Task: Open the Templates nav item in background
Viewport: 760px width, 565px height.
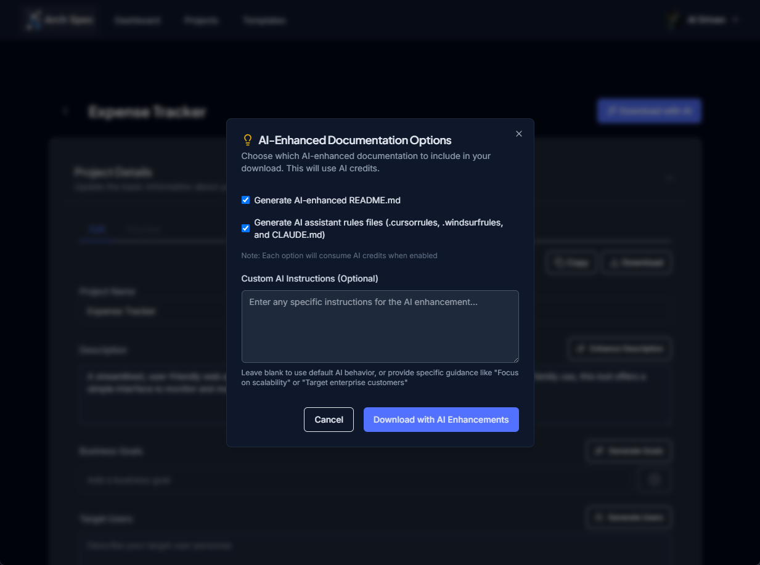Action: tap(264, 20)
